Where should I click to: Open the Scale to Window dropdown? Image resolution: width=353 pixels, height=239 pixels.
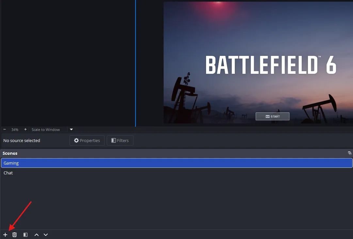(46, 130)
